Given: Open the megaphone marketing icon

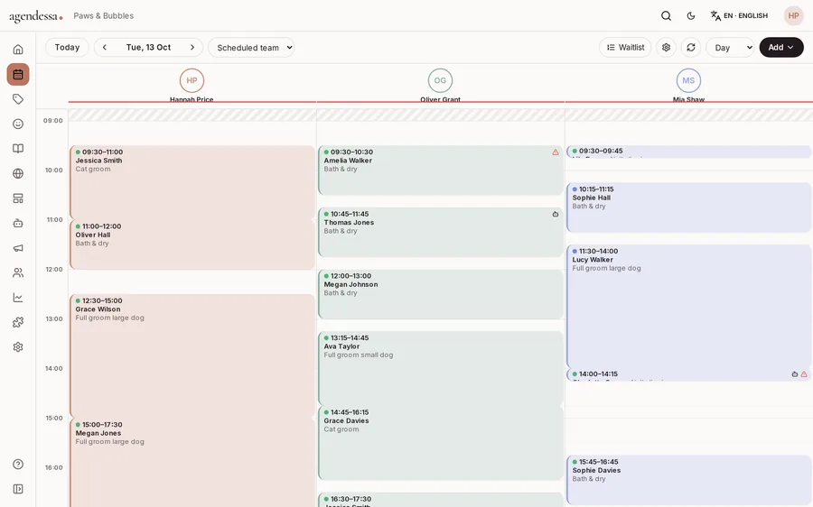Looking at the screenshot, I should coord(18,248).
